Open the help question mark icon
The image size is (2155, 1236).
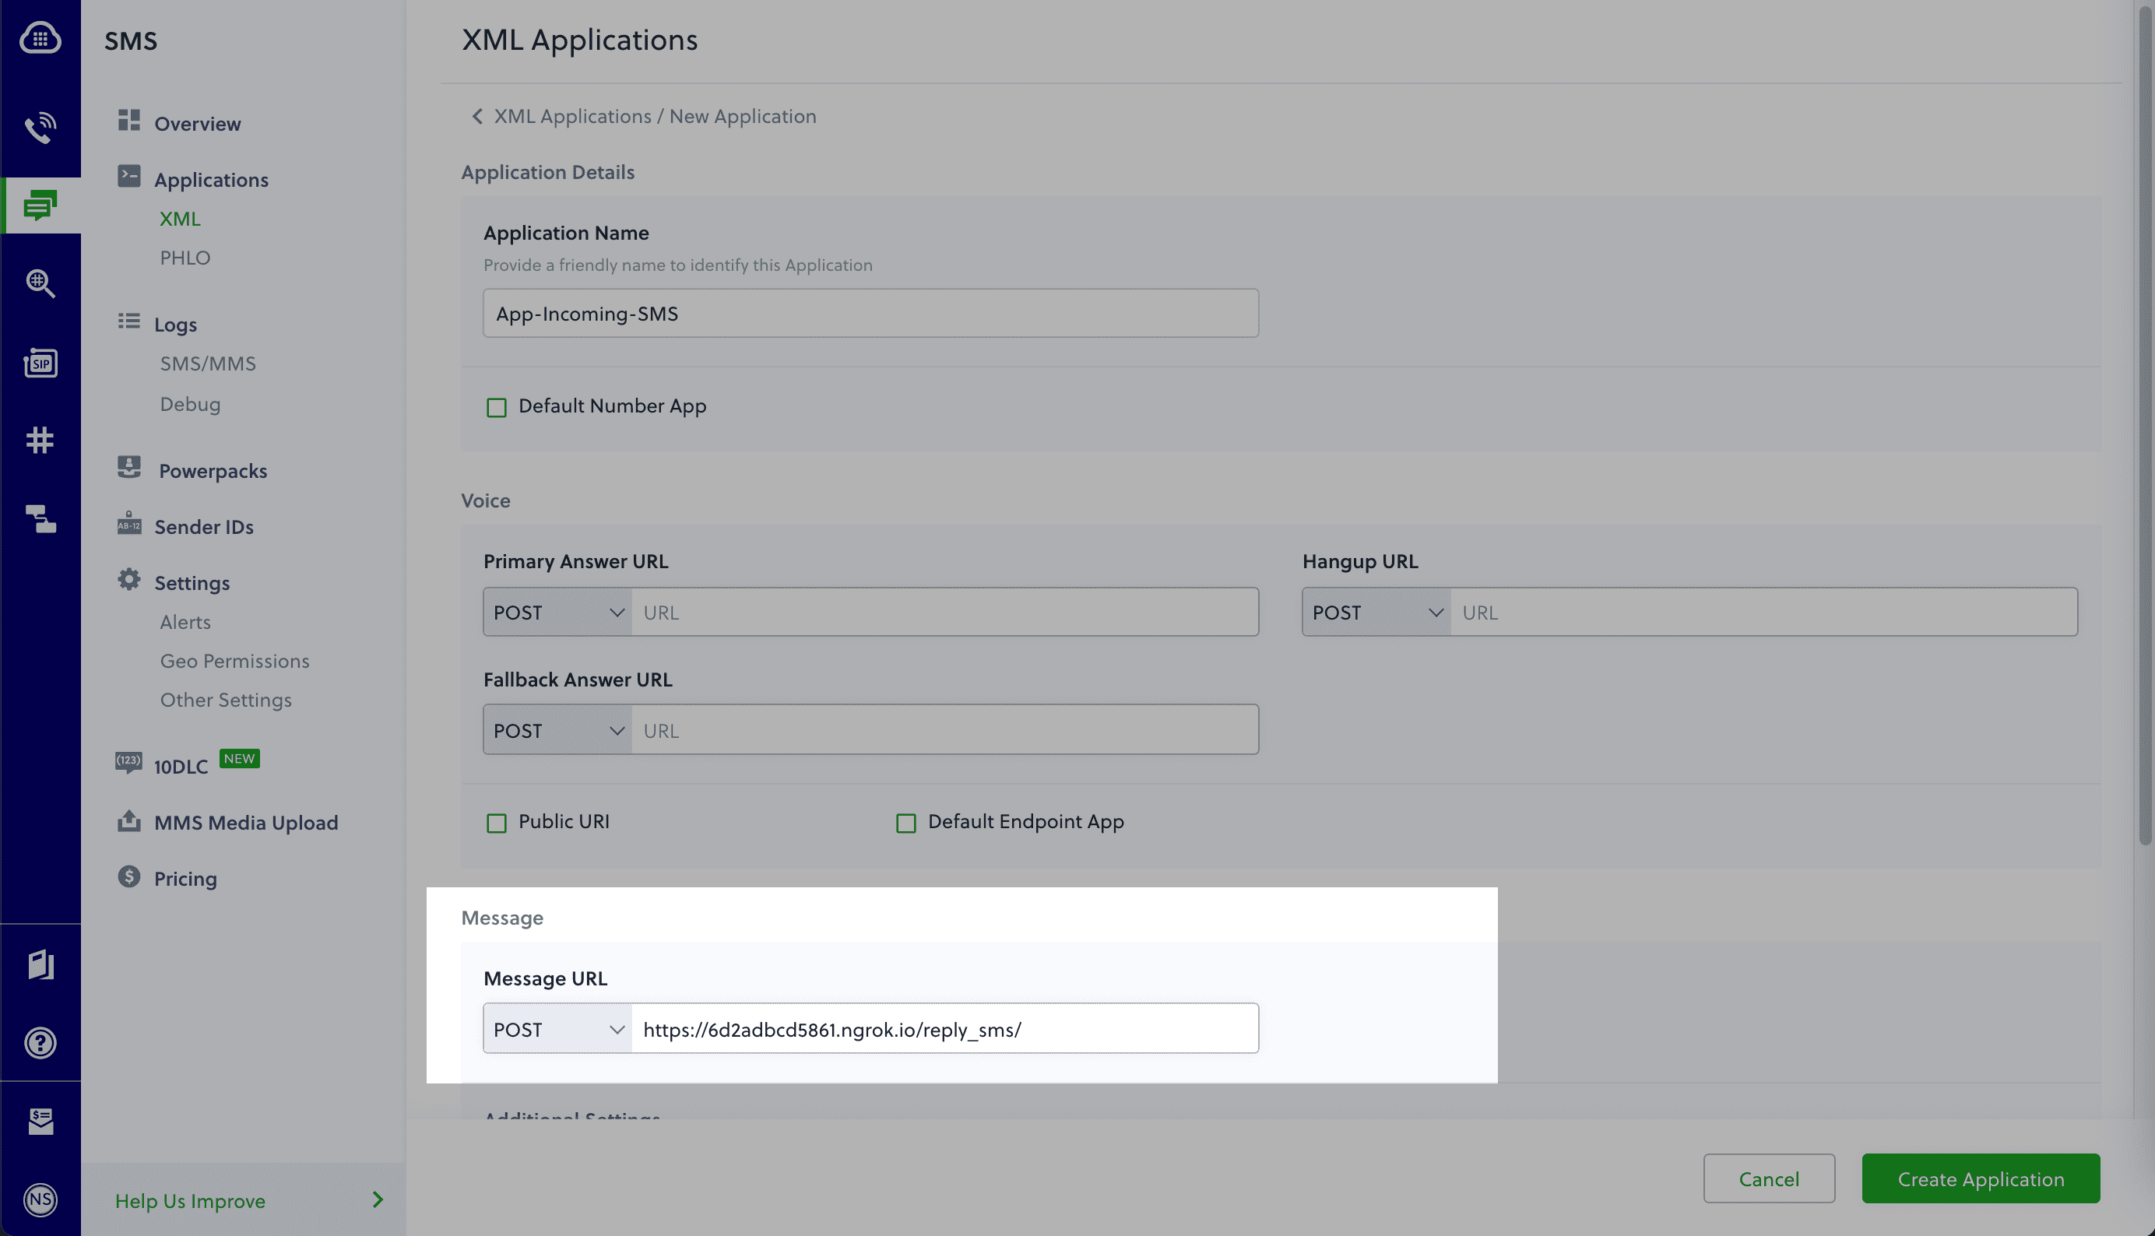(x=40, y=1042)
